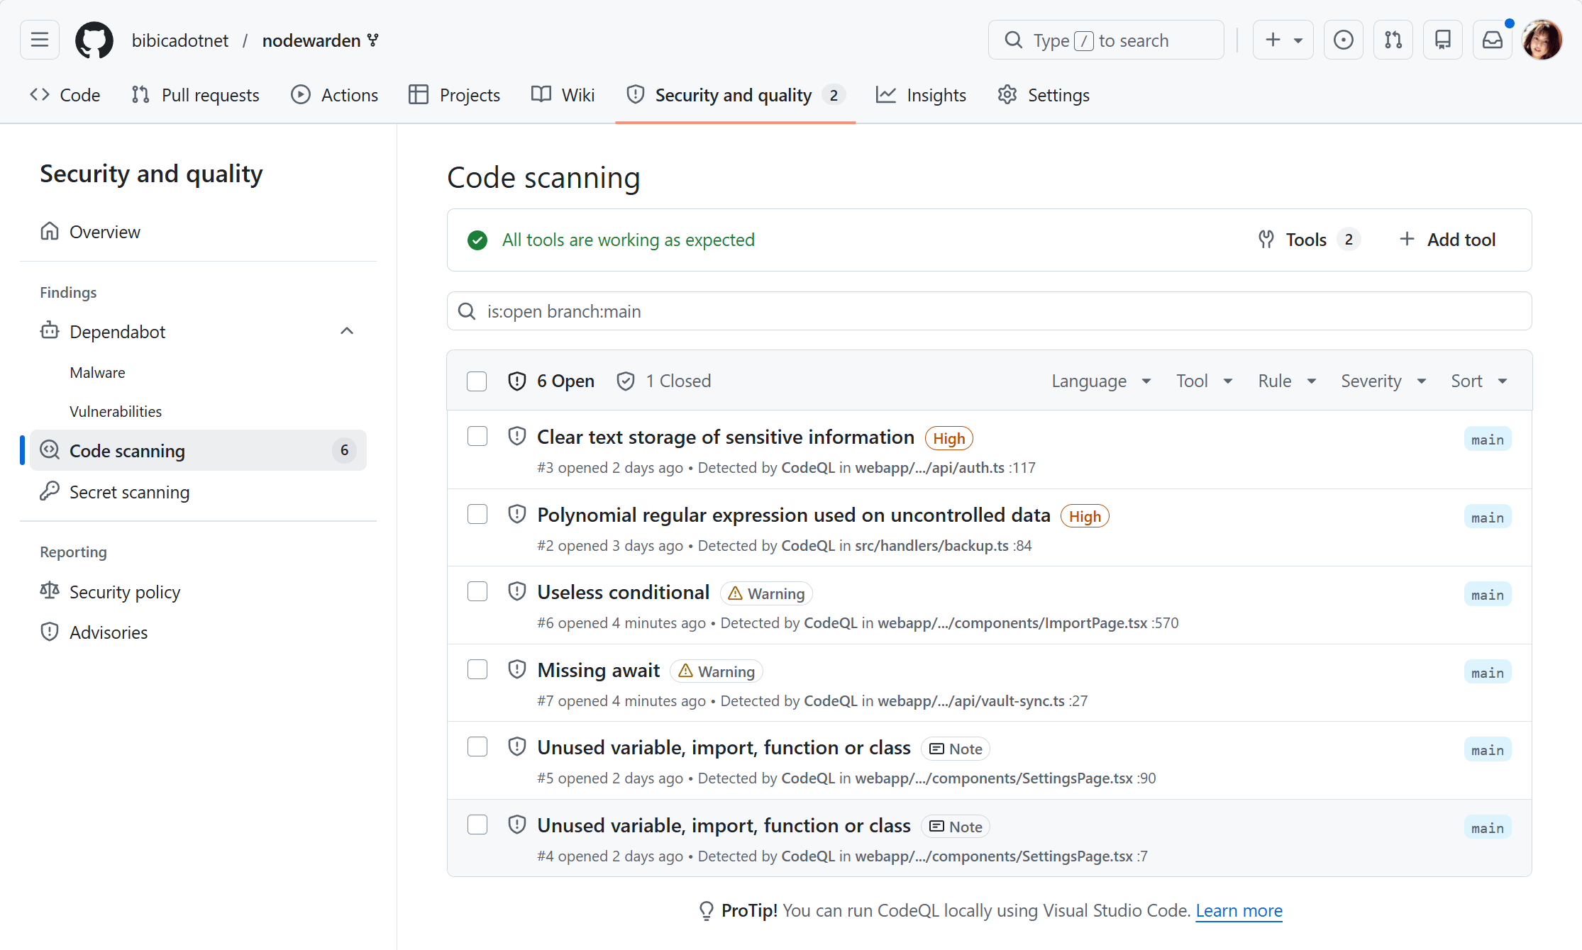Open the Rule filter dropdown
Viewport: 1582px width, 950px height.
click(x=1287, y=381)
